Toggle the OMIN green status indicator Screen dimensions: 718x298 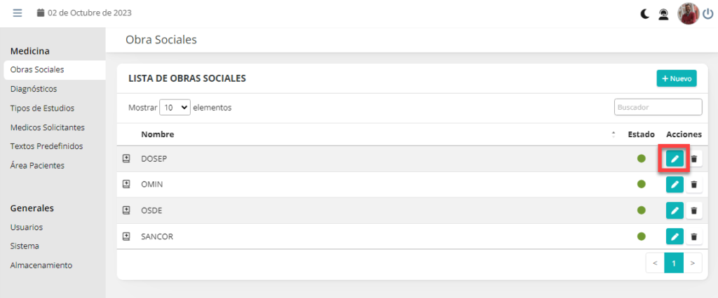[642, 185]
